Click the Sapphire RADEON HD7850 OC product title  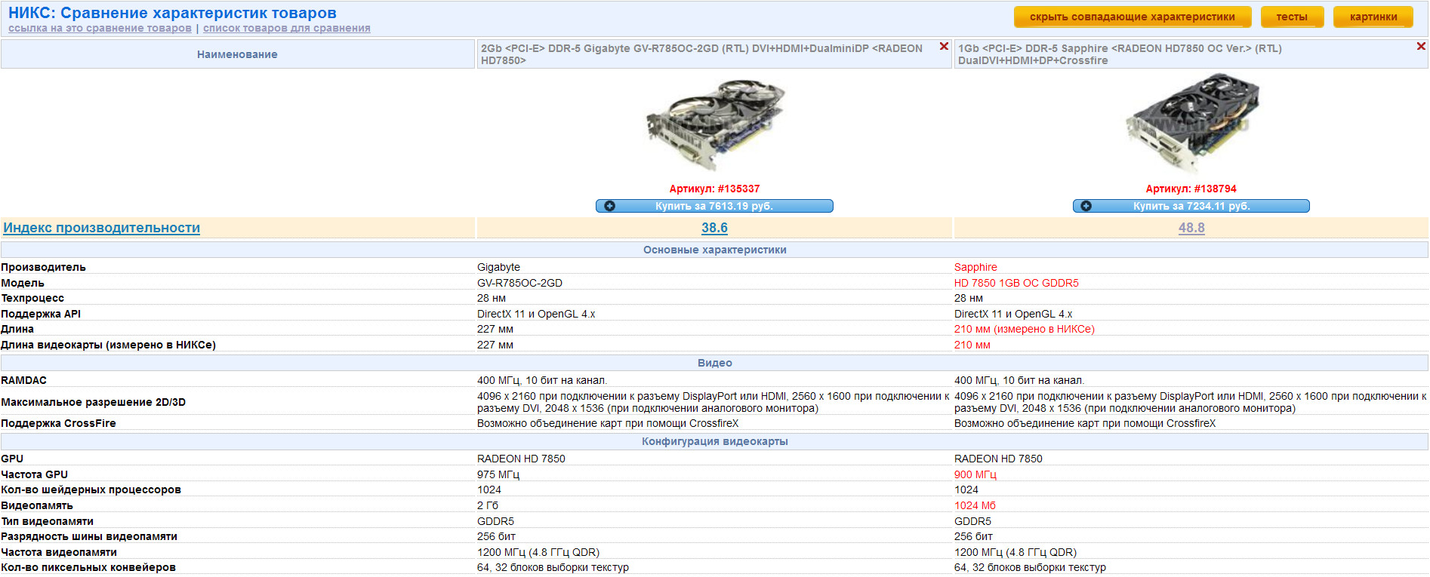pos(1120,54)
